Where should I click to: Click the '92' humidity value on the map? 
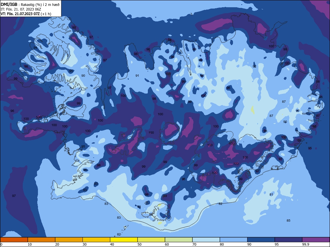tap(254, 67)
